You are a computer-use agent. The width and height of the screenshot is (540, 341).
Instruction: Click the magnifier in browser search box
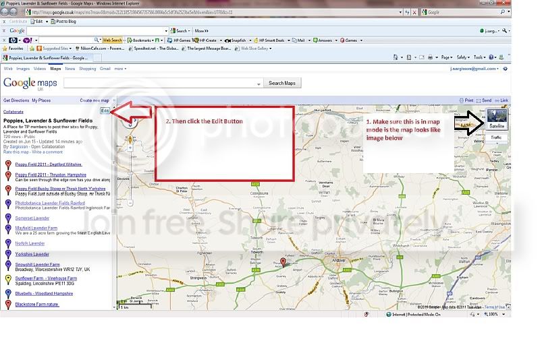[502, 12]
